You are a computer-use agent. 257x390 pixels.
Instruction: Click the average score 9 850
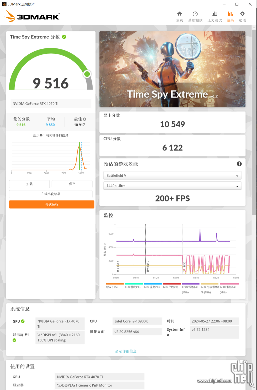(x=50, y=125)
